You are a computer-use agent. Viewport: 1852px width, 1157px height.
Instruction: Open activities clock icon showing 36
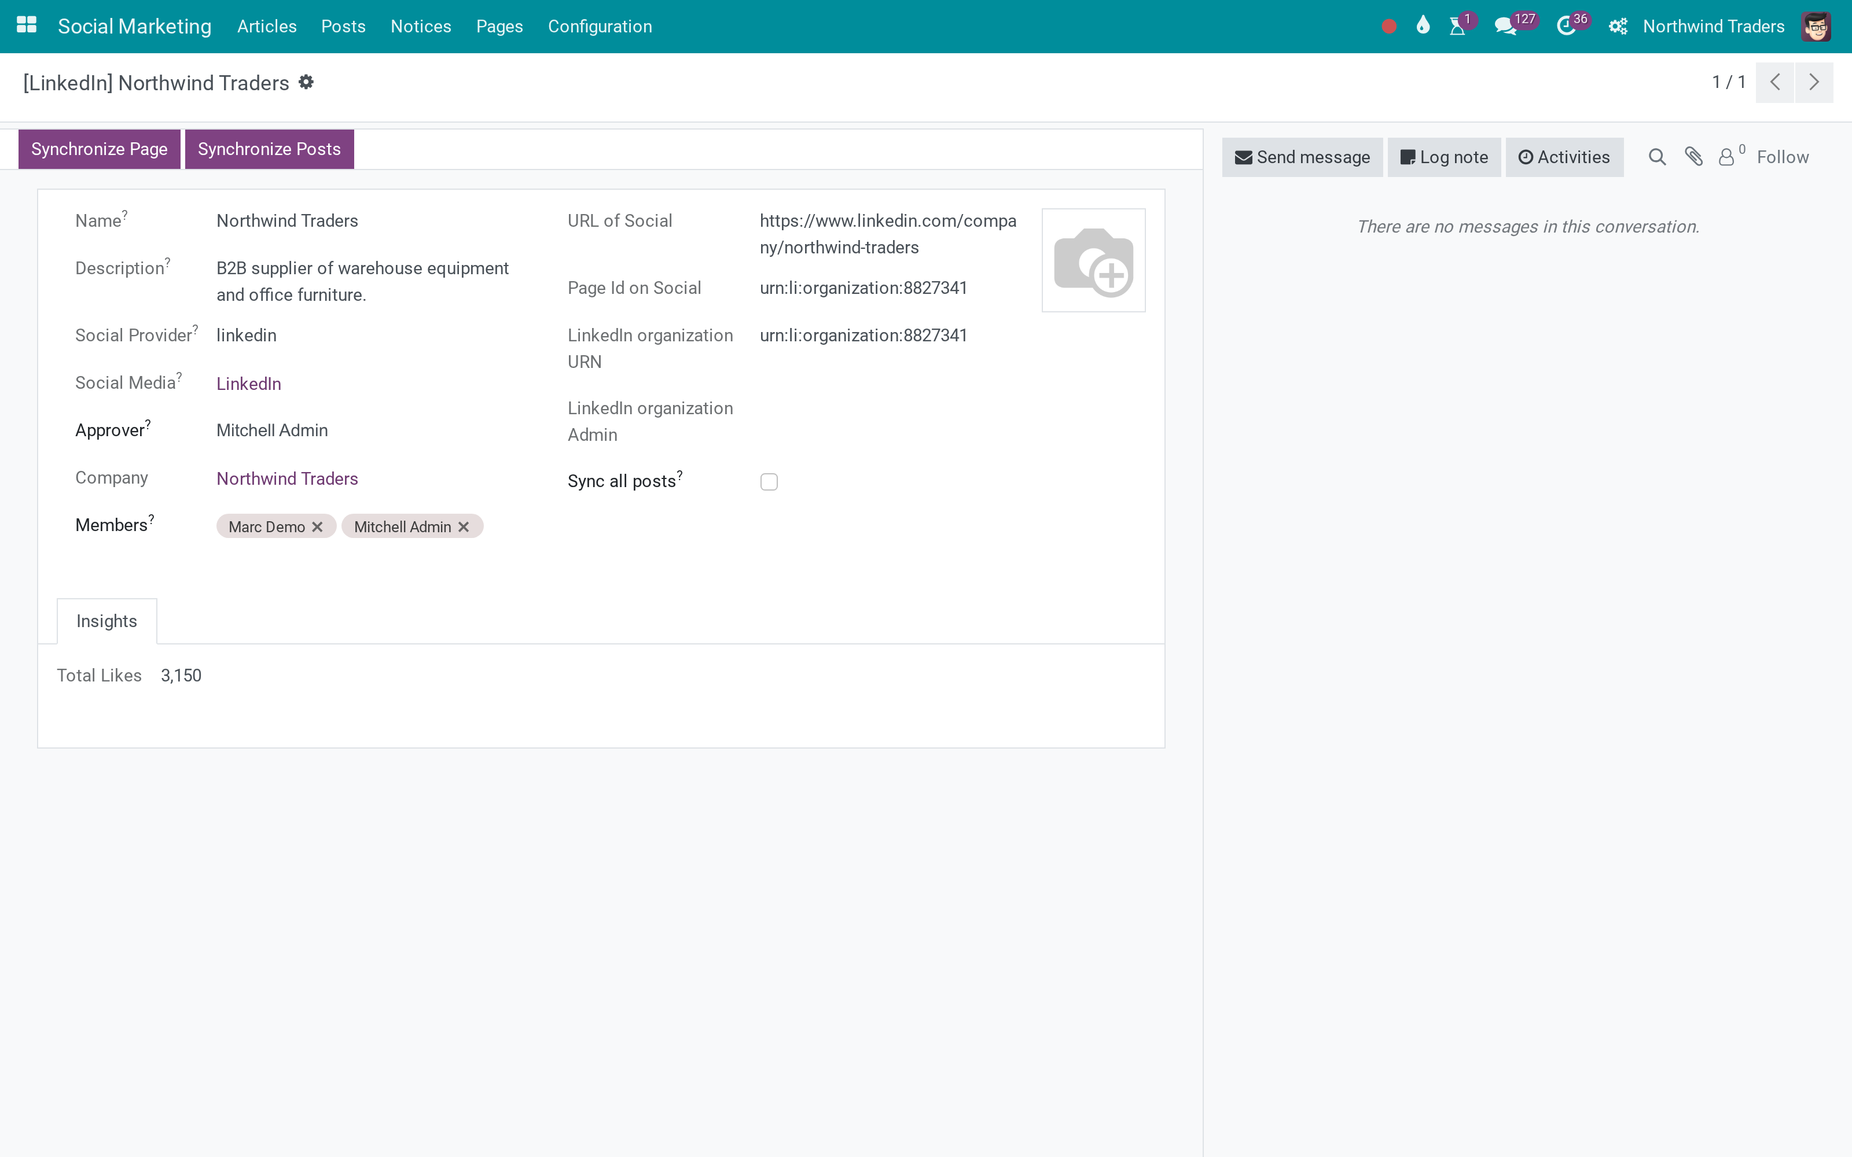1566,27
